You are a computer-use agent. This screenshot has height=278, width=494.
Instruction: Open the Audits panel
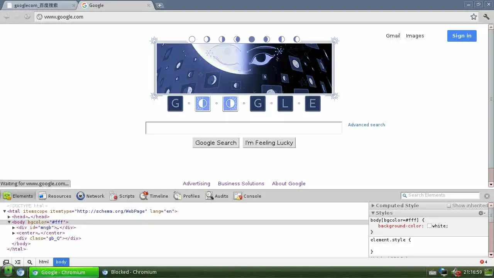pos(217,196)
